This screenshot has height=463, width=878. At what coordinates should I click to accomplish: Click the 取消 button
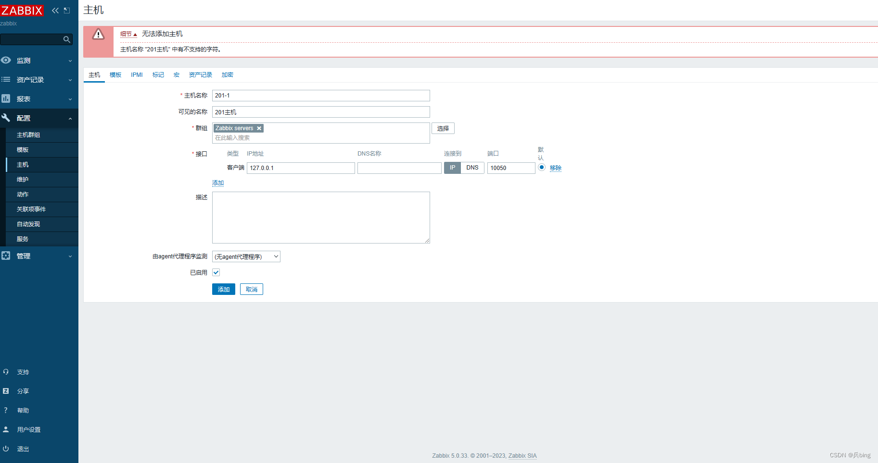click(252, 289)
